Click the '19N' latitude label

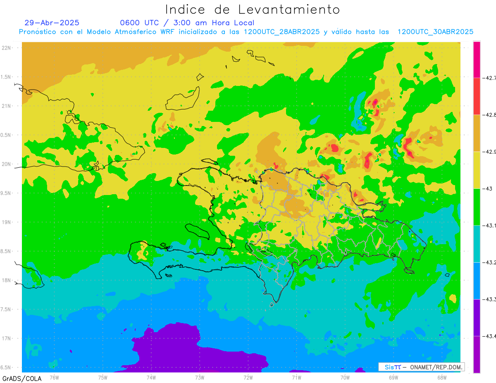point(7,222)
